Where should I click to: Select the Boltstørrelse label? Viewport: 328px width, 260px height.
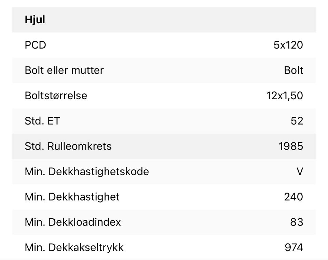pyautogui.click(x=56, y=95)
